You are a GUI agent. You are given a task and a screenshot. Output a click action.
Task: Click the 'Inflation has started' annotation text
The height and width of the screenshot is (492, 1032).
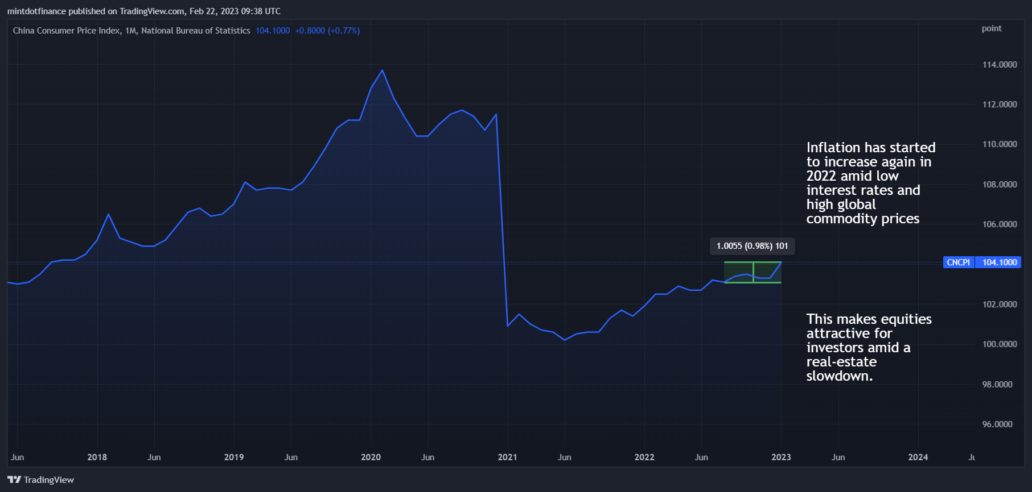click(x=871, y=183)
